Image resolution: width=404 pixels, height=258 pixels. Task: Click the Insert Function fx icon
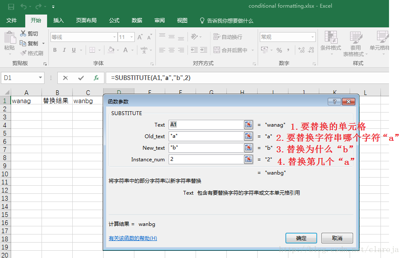coord(96,78)
